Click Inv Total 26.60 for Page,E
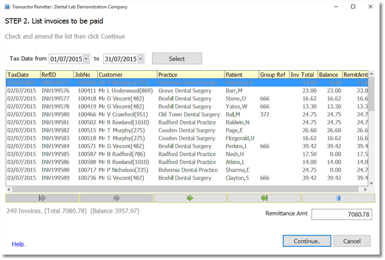 (x=310, y=131)
